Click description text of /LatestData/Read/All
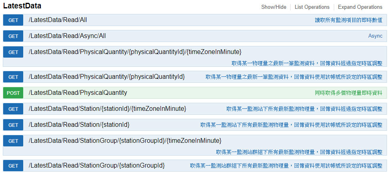Screen dimensions: 389x174 (349, 20)
